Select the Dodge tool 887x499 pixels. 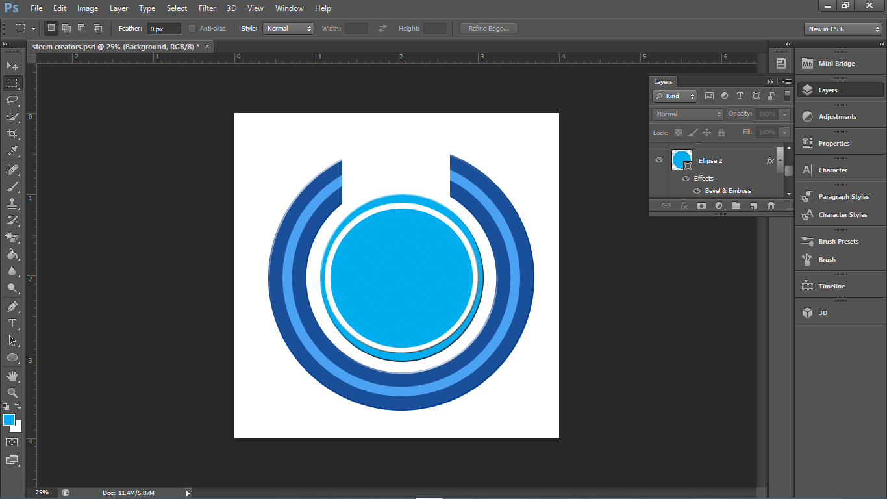(x=12, y=288)
